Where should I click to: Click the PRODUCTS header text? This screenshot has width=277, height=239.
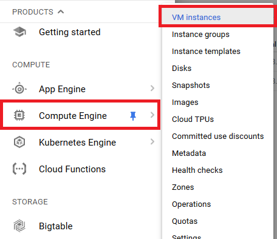click(33, 12)
